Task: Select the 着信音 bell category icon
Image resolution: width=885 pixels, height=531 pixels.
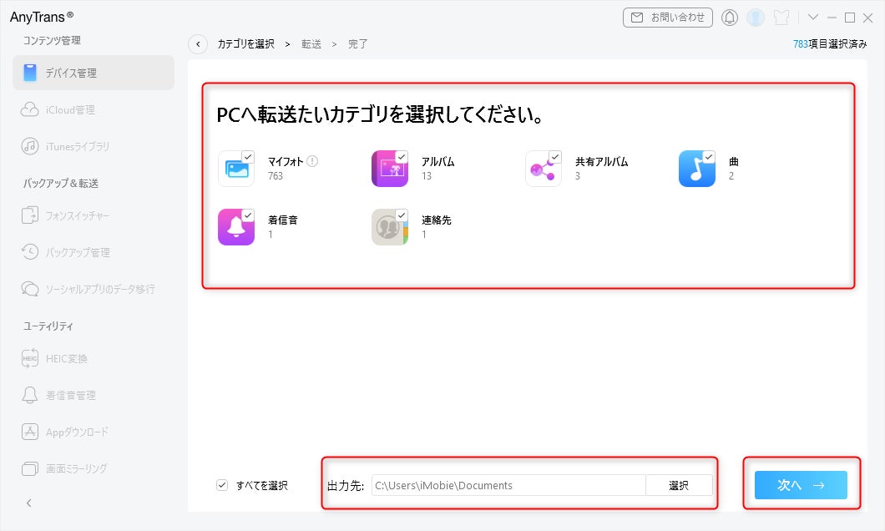Action: (236, 227)
